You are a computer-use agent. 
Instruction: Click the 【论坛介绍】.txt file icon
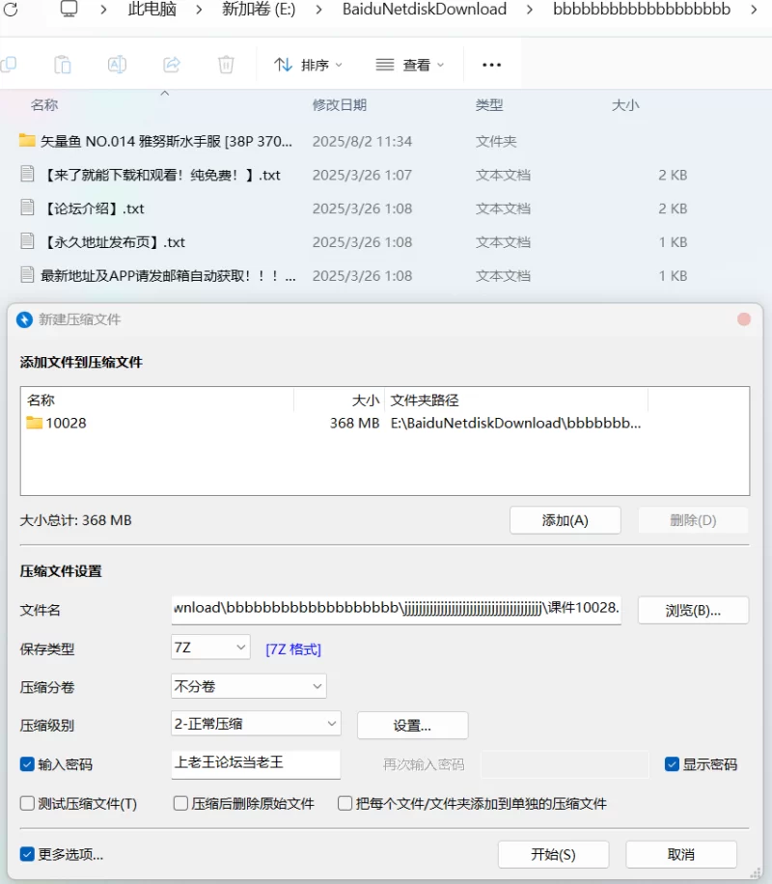click(27, 207)
